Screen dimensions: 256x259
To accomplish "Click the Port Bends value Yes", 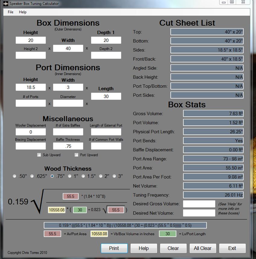I will click(213, 141).
